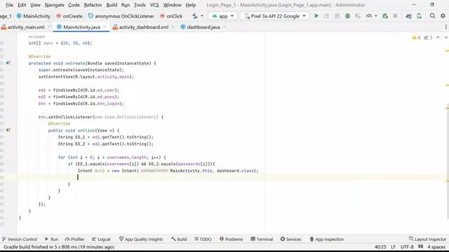
Task: Click the Run with Coverage icon
Action: click(x=358, y=16)
